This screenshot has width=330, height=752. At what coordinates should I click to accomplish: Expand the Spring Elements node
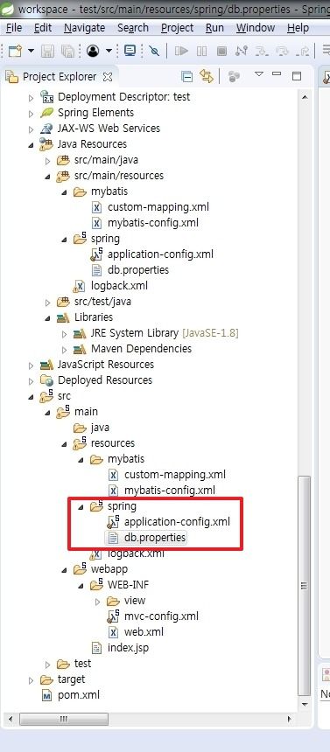point(32,113)
